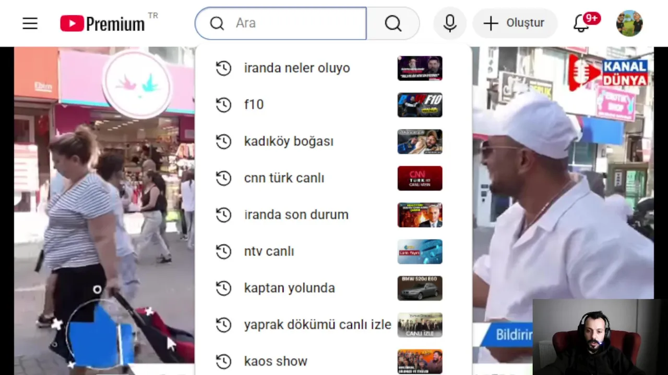Click history icon beside "kadıköy boğası"

click(x=223, y=142)
